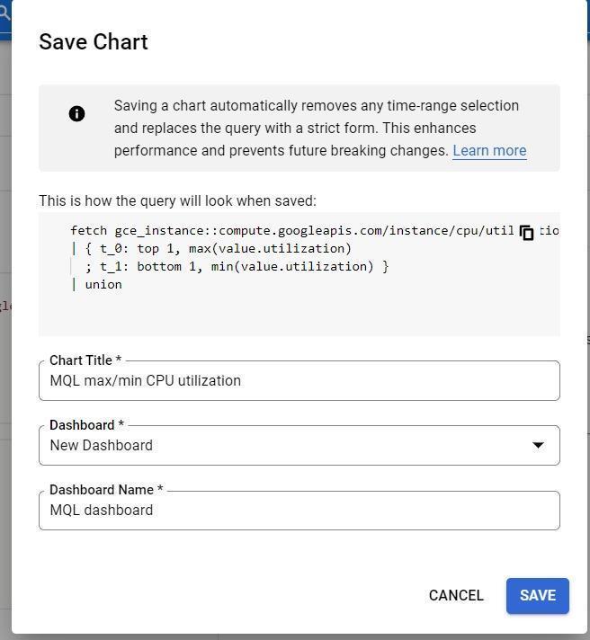Image resolution: width=590 pixels, height=640 pixels.
Task: Click the fetch gce_instance query line
Action: pyautogui.click(x=292, y=231)
